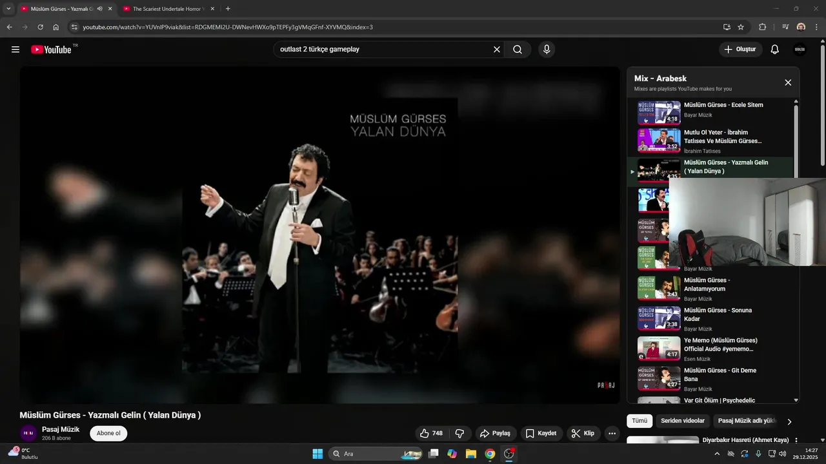Viewport: 826px width, 464px height.
Task: Play Müslüm Gürses - Ecele Sitem from playlist
Action: [x=710, y=112]
